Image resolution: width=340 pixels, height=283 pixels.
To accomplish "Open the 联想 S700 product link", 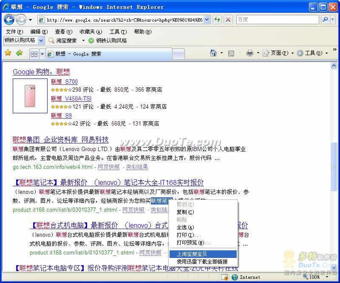I will click(64, 81).
